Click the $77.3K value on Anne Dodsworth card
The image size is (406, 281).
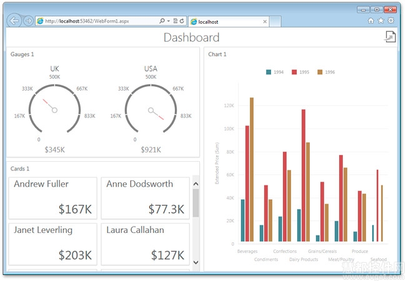click(x=166, y=209)
